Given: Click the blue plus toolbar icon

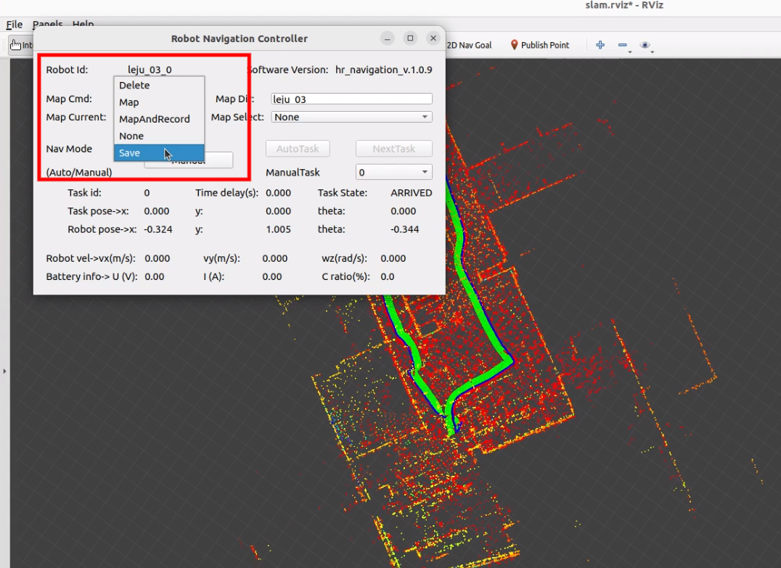Looking at the screenshot, I should pyautogui.click(x=600, y=45).
